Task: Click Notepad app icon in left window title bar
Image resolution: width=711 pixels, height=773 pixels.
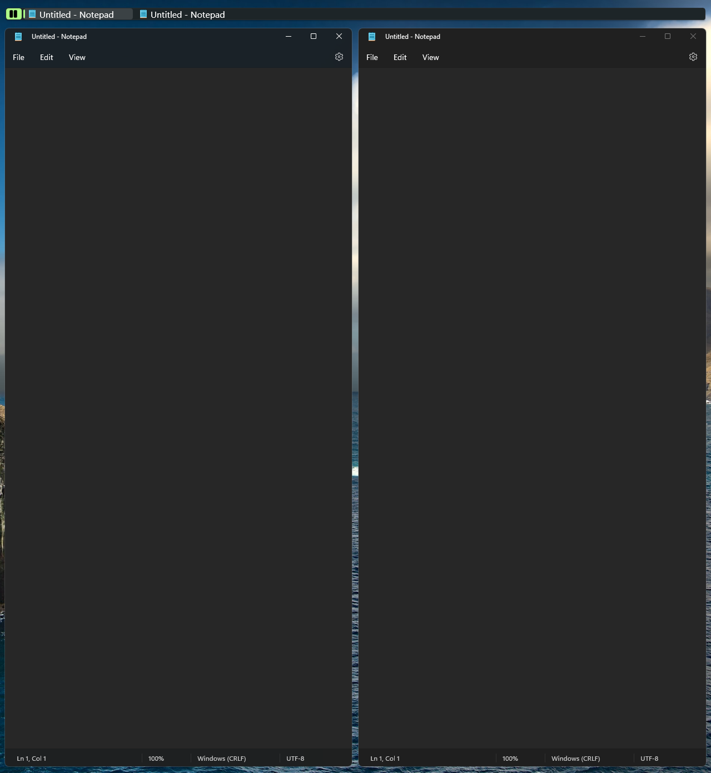Action: [18, 37]
